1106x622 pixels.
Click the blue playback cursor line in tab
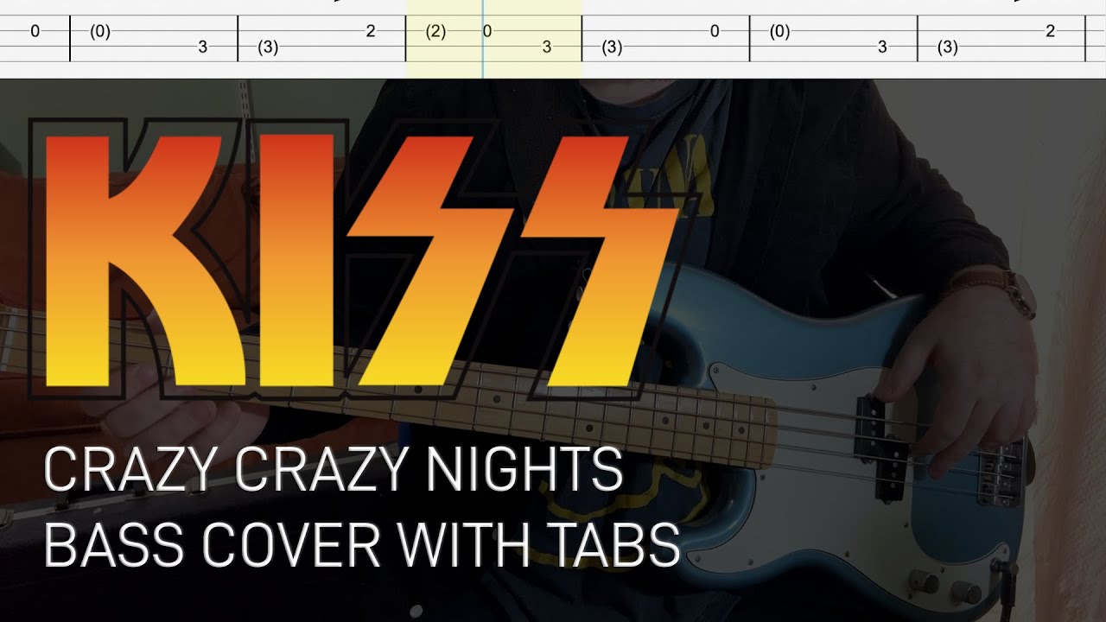(482, 39)
